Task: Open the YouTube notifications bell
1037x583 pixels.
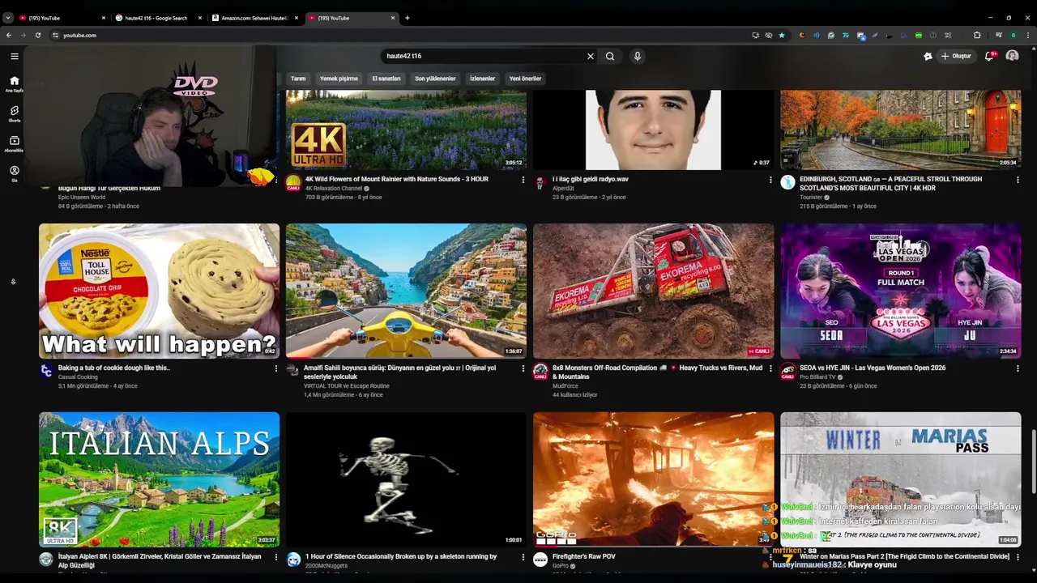Action: [989, 56]
